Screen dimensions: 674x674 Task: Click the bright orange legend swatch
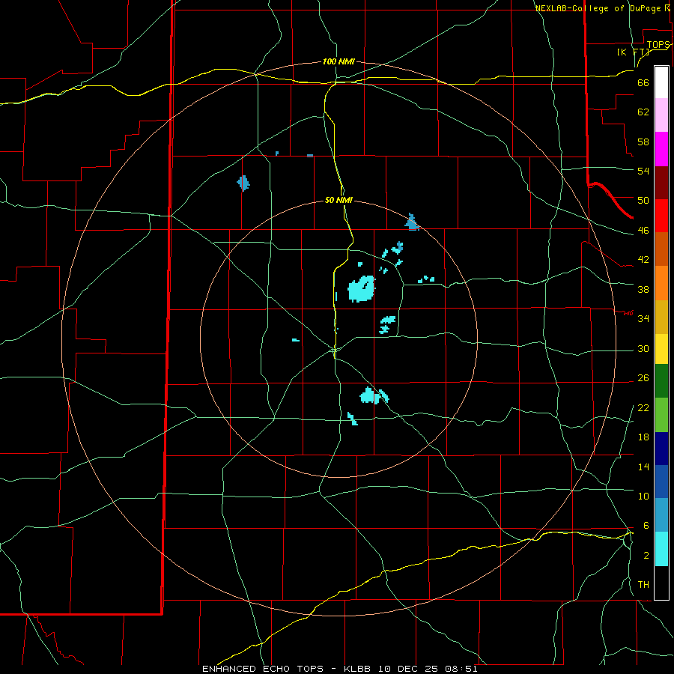coord(661,283)
